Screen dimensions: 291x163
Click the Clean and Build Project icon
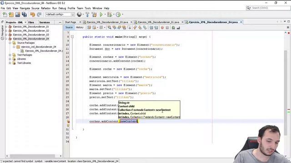coord(94,14)
